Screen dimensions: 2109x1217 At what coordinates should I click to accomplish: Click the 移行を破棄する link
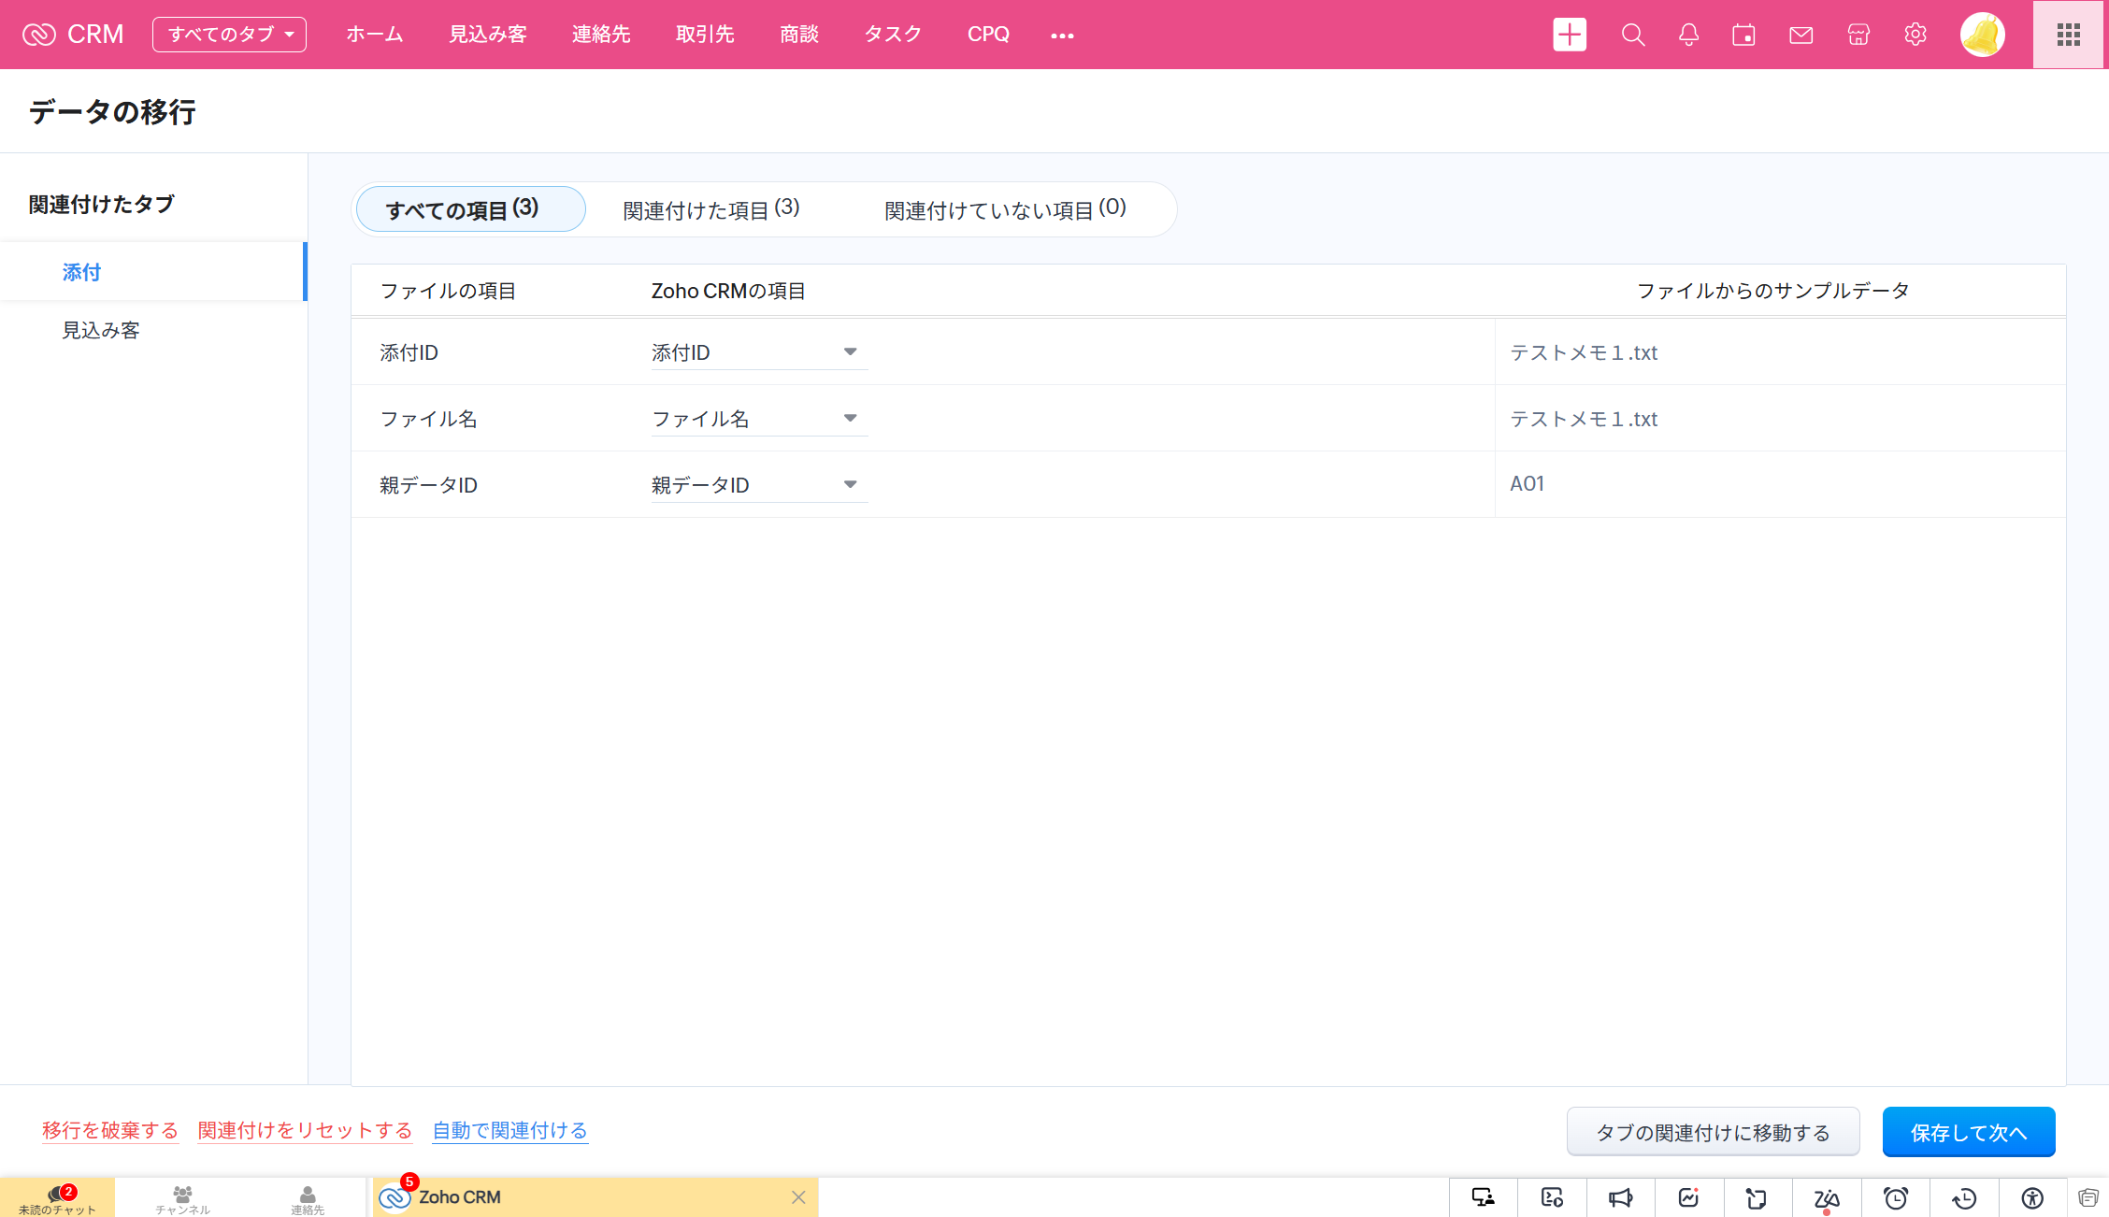(110, 1130)
